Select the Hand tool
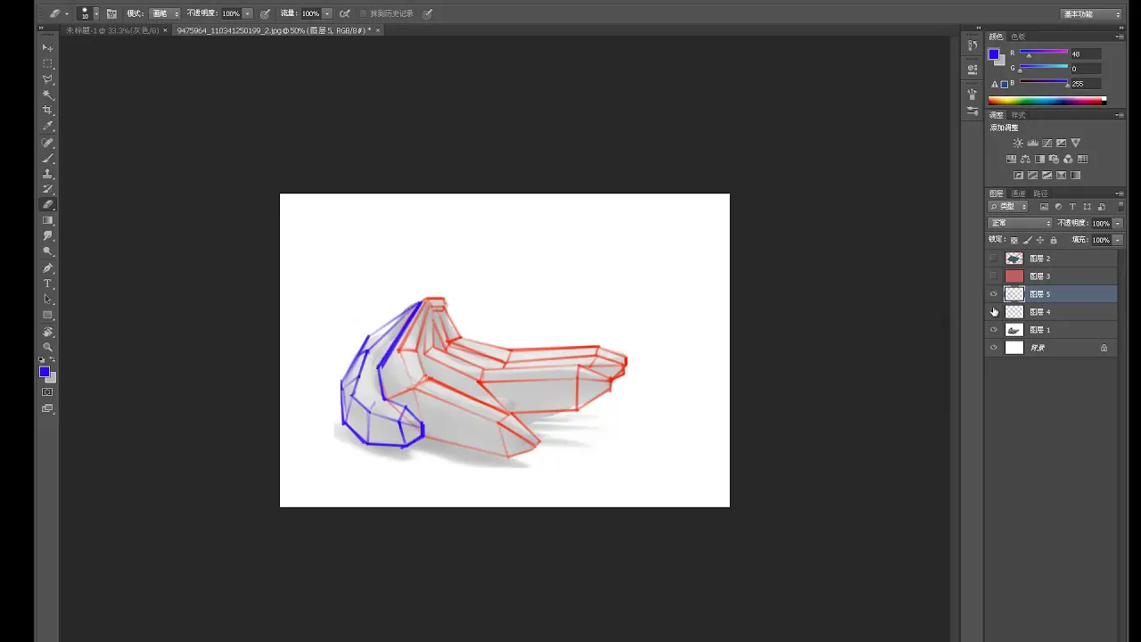 [47, 332]
